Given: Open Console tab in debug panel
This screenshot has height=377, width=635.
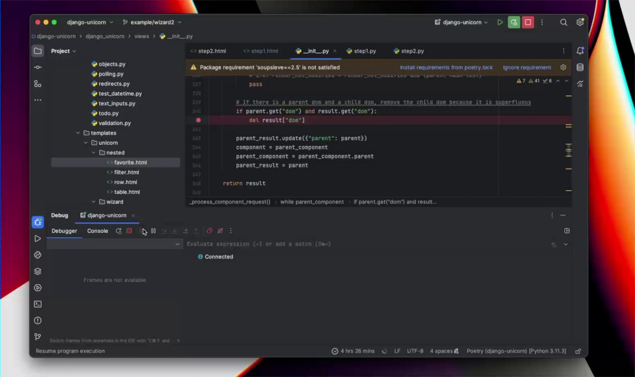Looking at the screenshot, I should [x=97, y=231].
